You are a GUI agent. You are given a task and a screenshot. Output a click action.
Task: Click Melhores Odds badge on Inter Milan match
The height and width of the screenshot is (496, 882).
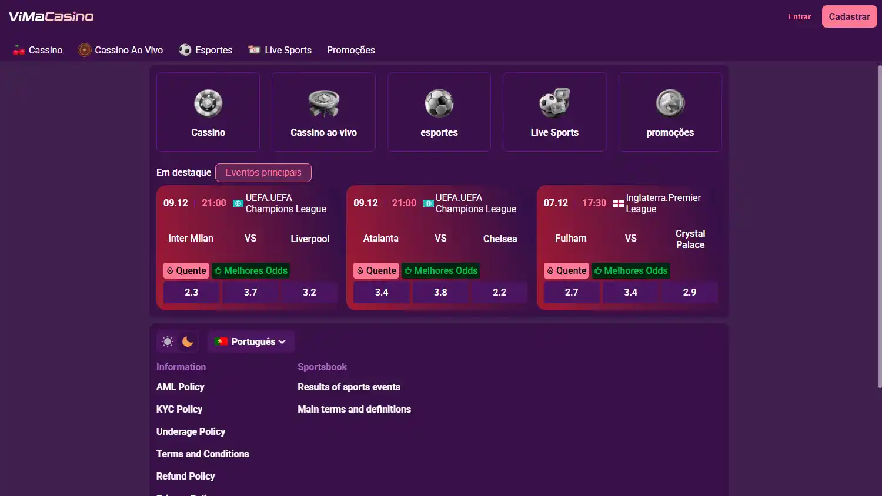click(x=250, y=270)
